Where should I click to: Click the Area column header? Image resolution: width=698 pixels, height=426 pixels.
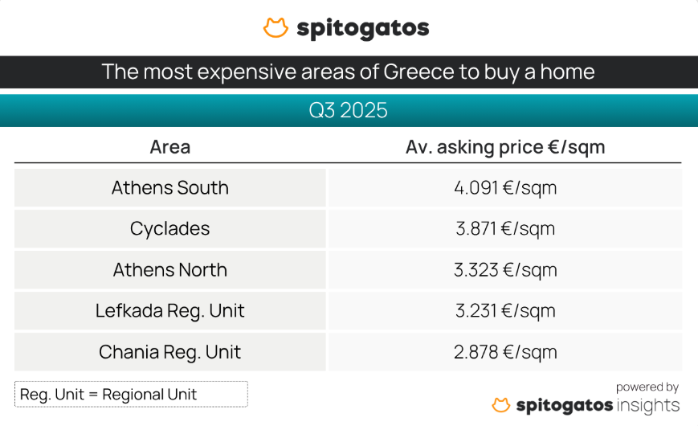[x=170, y=147]
